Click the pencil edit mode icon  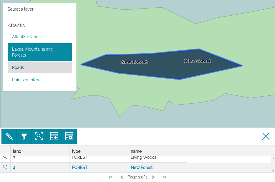pos(9,136)
